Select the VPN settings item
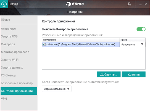 (4, 99)
